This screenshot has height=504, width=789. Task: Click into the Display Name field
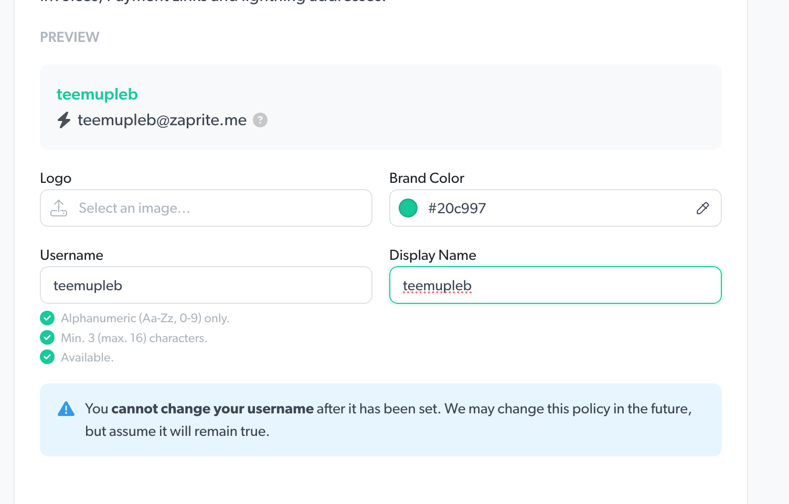point(555,286)
